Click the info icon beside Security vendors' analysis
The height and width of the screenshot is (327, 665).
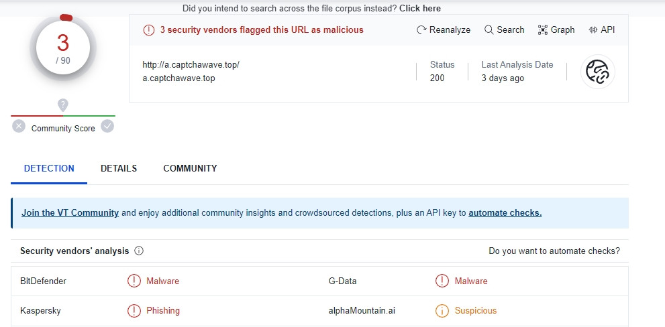(x=139, y=251)
